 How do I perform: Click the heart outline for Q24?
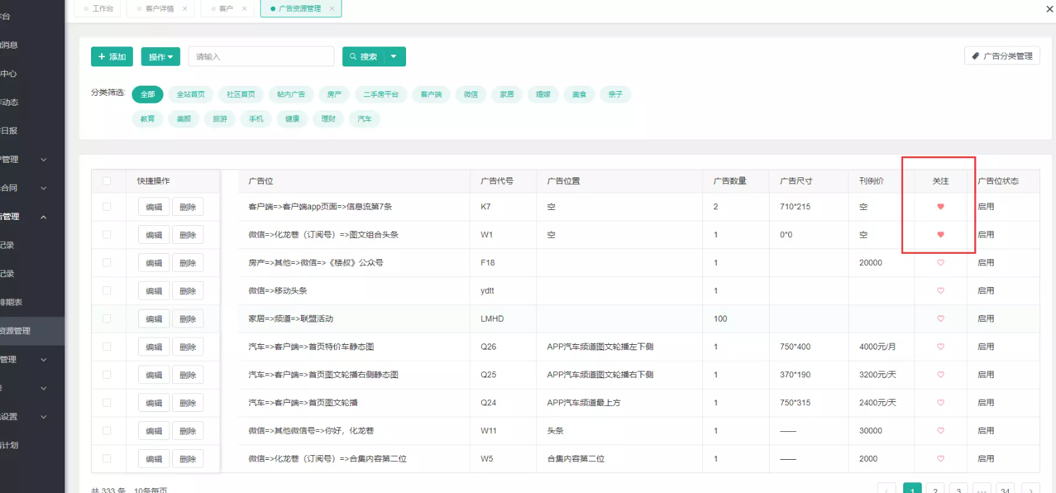tap(940, 403)
